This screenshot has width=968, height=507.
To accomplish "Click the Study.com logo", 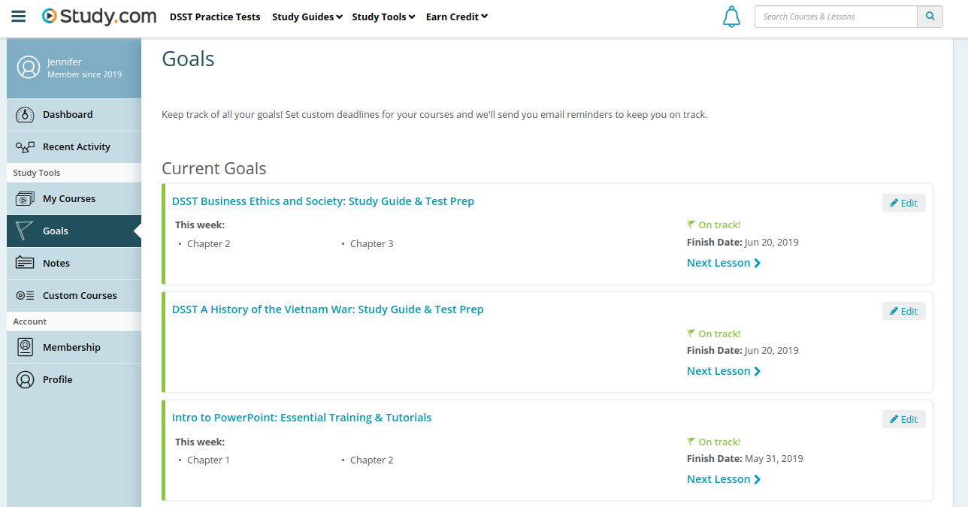I will point(99,16).
